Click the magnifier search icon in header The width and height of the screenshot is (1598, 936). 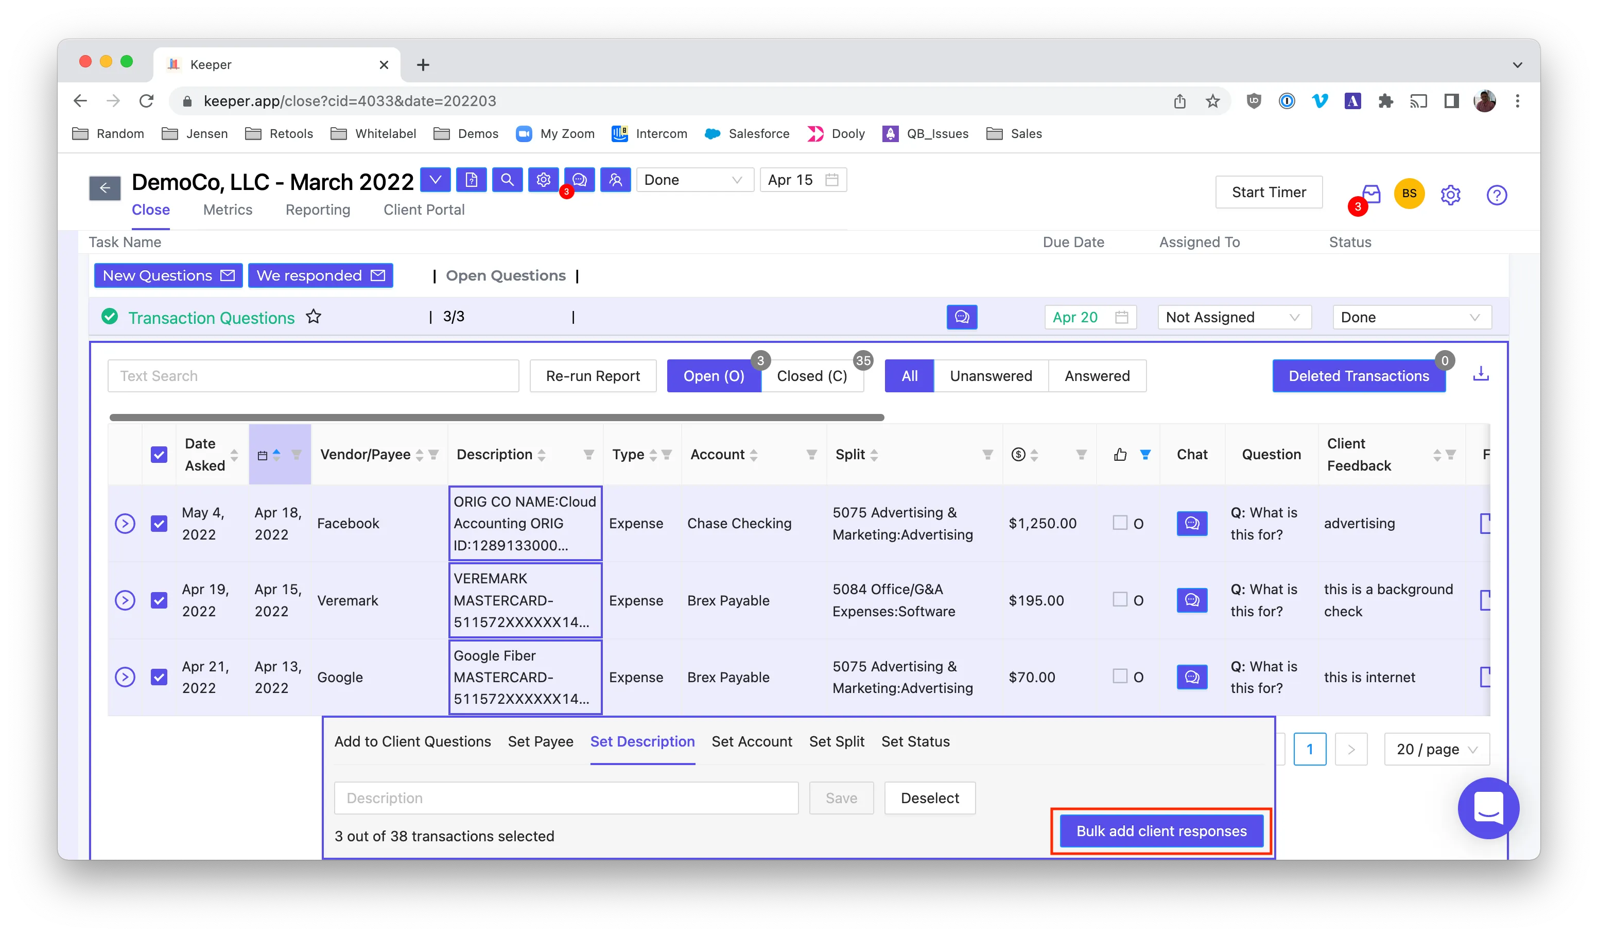point(507,180)
